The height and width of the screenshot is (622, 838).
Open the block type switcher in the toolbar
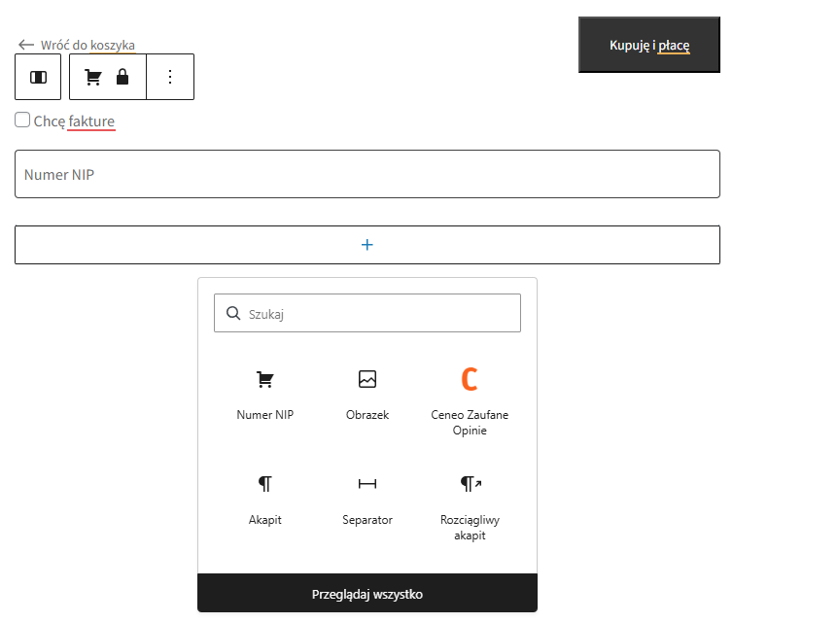(38, 76)
